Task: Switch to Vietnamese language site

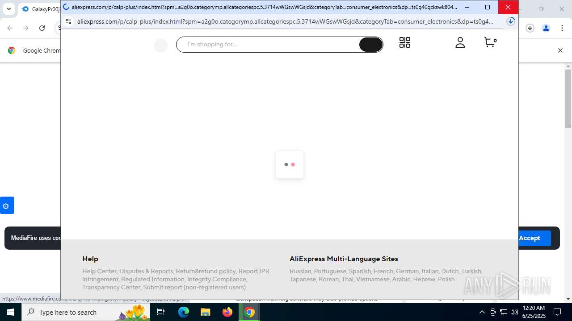Action: 373,279
